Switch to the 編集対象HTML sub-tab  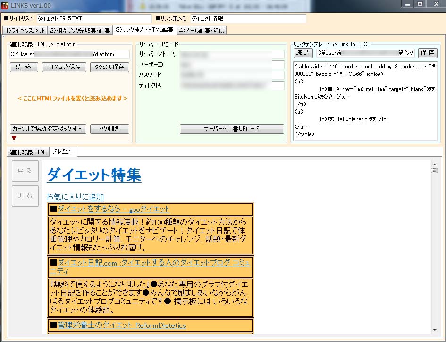(28, 152)
